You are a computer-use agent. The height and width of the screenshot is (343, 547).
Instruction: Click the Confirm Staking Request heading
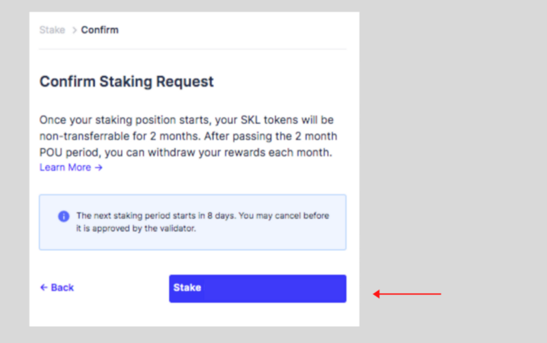tap(126, 81)
